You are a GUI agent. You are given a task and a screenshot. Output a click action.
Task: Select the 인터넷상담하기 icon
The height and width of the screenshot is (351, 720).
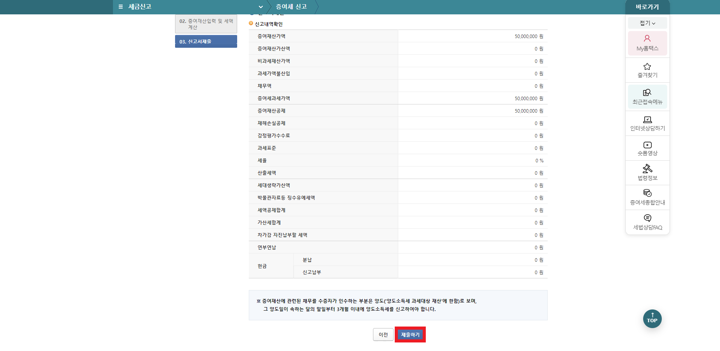click(647, 123)
